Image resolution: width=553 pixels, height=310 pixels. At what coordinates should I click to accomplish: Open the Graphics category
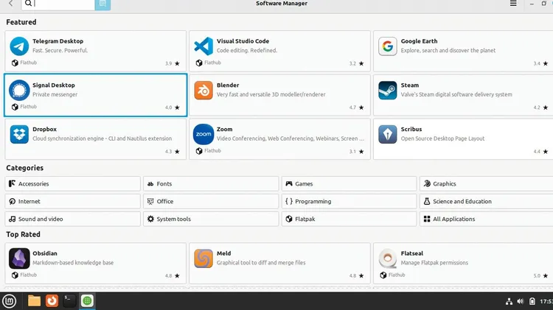(487, 183)
